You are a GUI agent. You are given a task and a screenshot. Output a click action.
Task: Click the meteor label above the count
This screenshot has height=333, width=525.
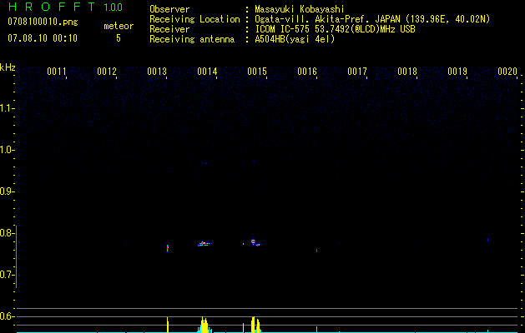[x=119, y=26]
